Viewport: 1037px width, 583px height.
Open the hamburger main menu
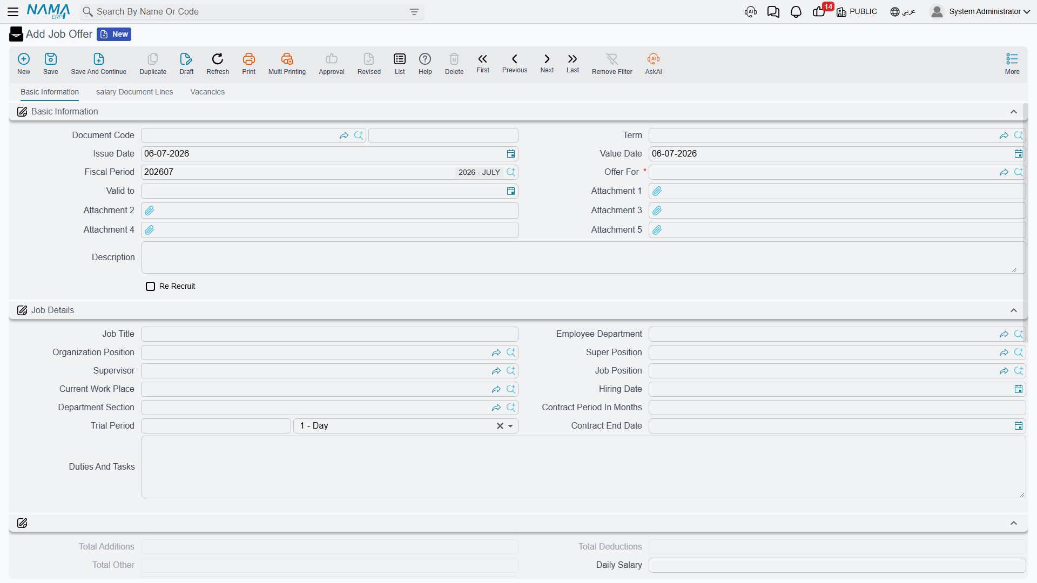tap(13, 11)
